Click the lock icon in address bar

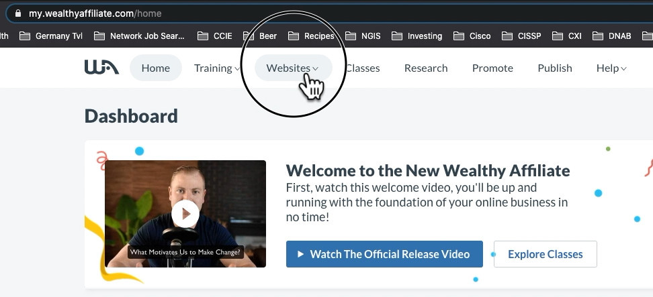pyautogui.click(x=18, y=13)
